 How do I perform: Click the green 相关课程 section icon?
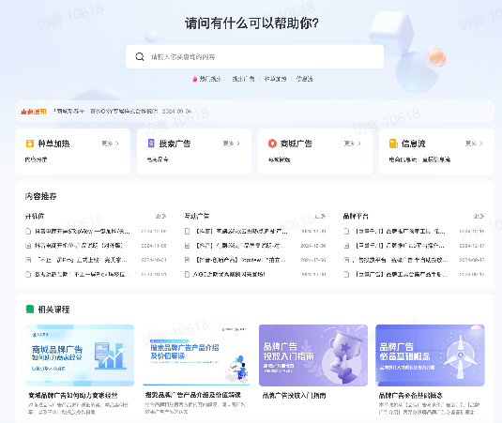(30, 310)
